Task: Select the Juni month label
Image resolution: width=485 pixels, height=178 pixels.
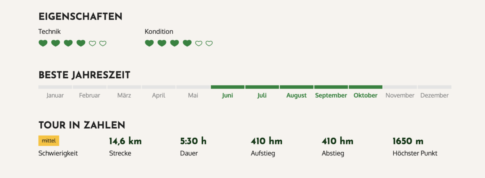Action: click(228, 96)
